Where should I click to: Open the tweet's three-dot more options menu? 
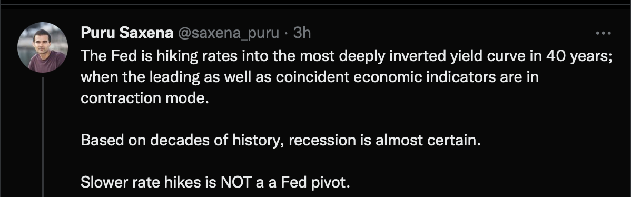point(603,33)
